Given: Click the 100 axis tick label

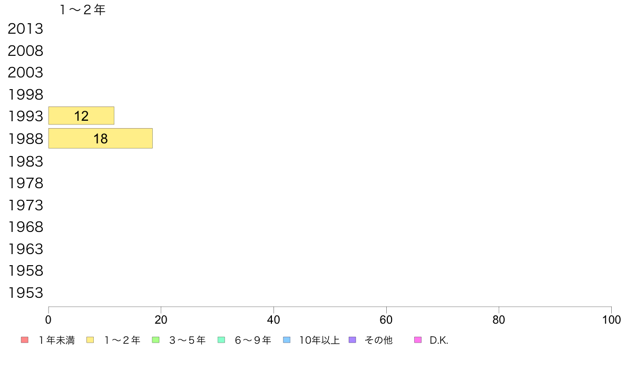Looking at the screenshot, I should click(611, 319).
